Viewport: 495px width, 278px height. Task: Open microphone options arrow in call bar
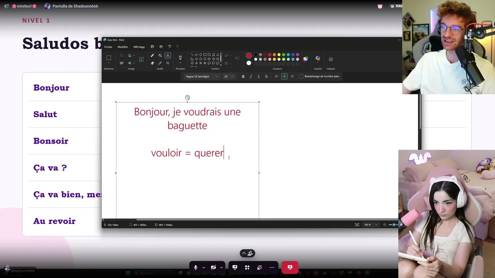tap(203, 267)
